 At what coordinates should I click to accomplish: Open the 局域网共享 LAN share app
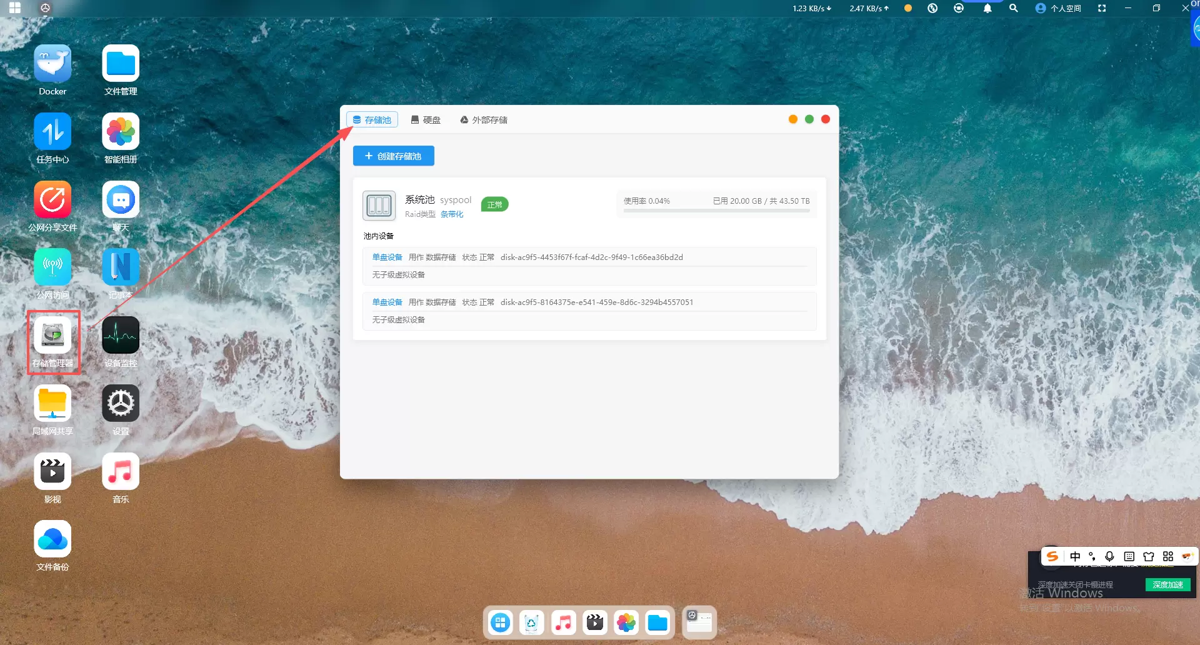[52, 404]
